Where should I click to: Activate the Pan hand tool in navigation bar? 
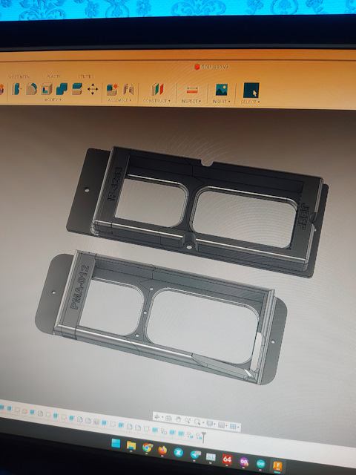(x=179, y=420)
